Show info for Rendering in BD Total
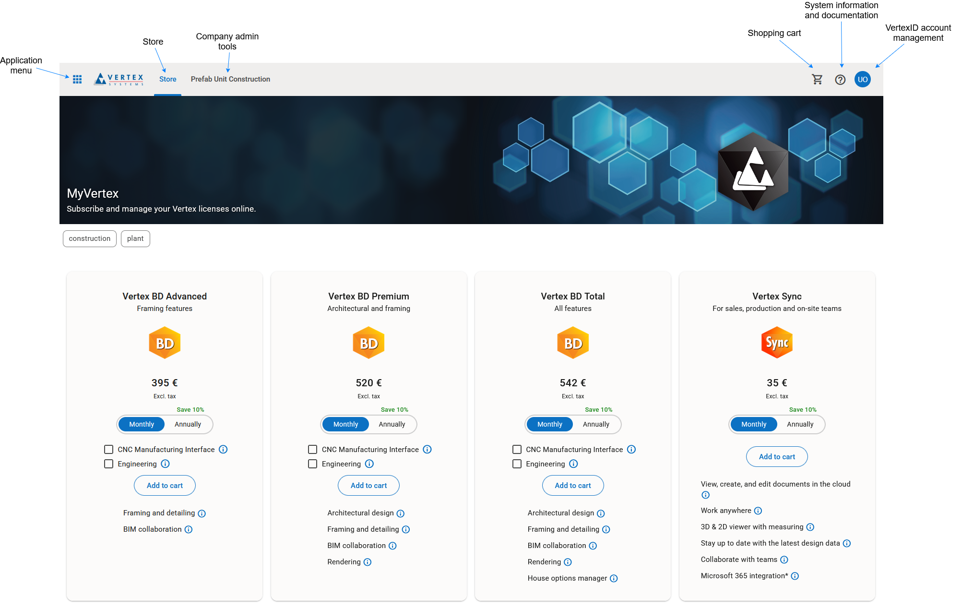962x608 pixels. click(x=568, y=562)
